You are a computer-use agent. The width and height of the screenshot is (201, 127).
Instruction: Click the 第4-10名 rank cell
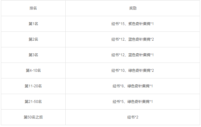point(33,71)
